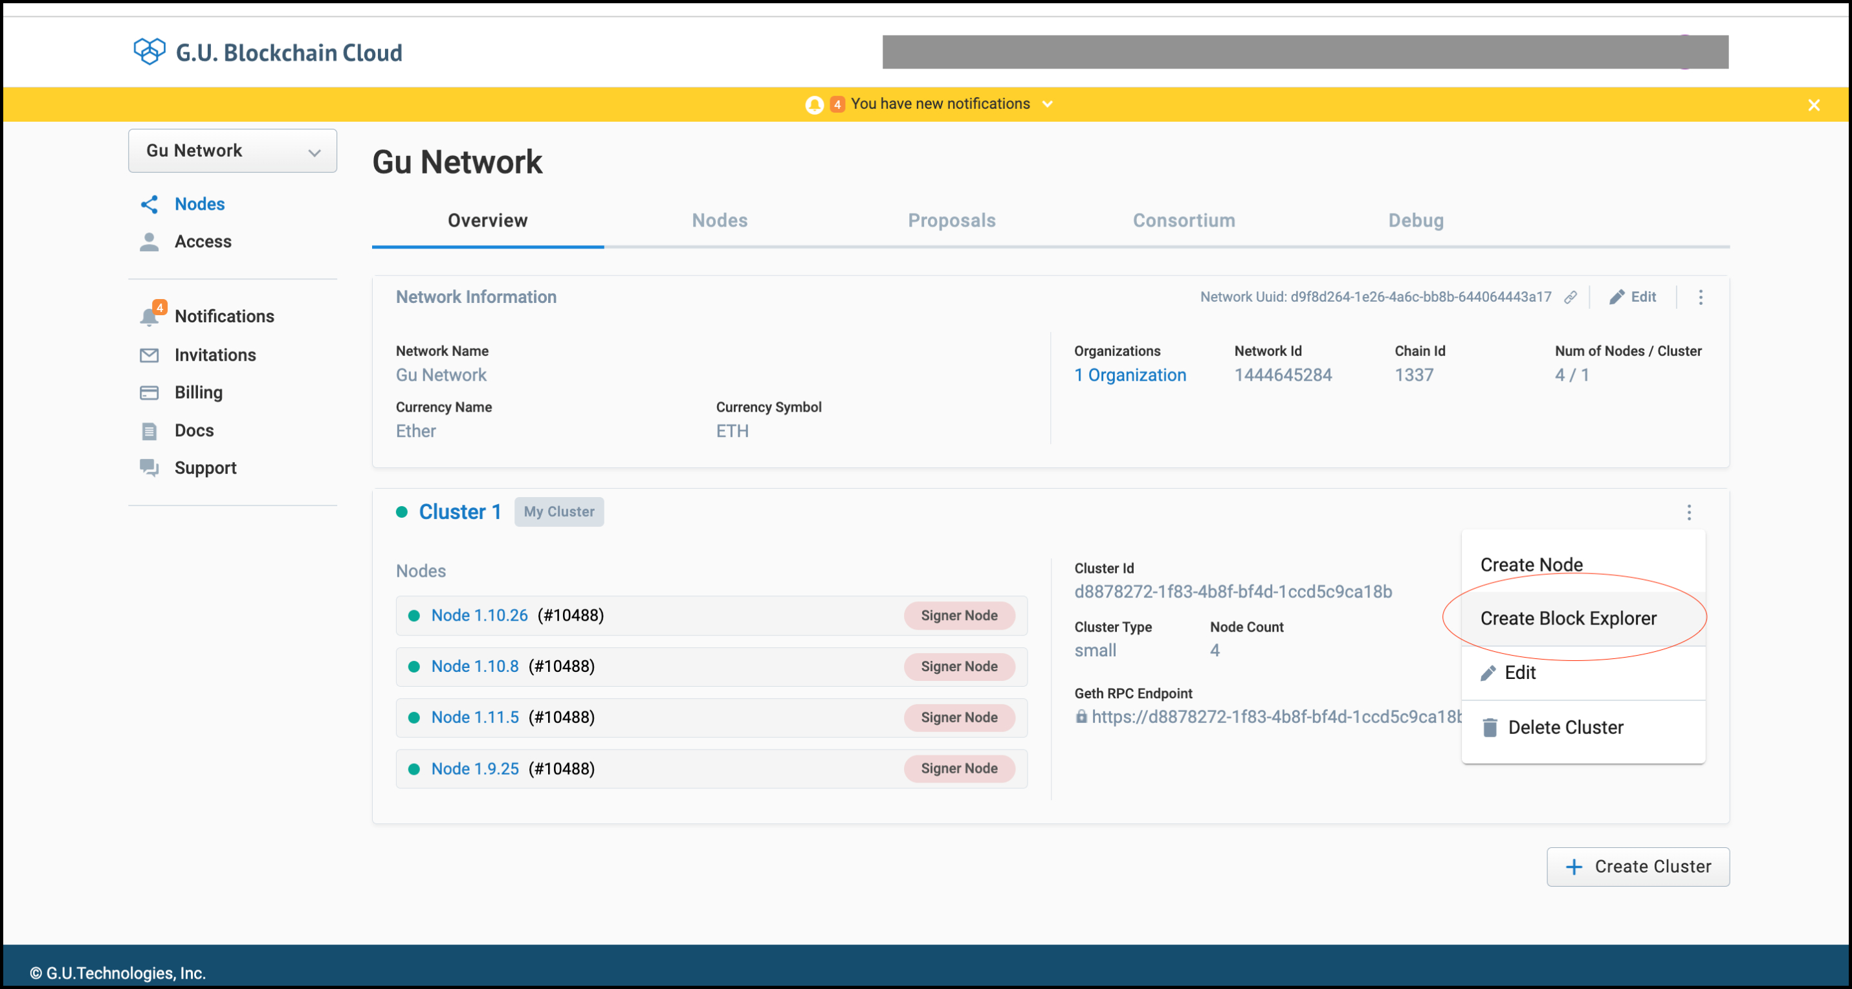Screen dimensions: 1852x989
Task: Click the Gu Network name value
Action: pos(441,375)
